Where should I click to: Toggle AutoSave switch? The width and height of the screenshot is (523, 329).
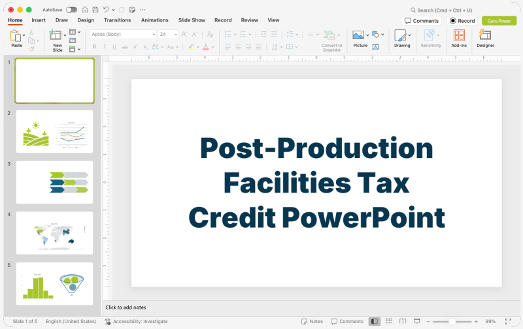[x=71, y=10]
